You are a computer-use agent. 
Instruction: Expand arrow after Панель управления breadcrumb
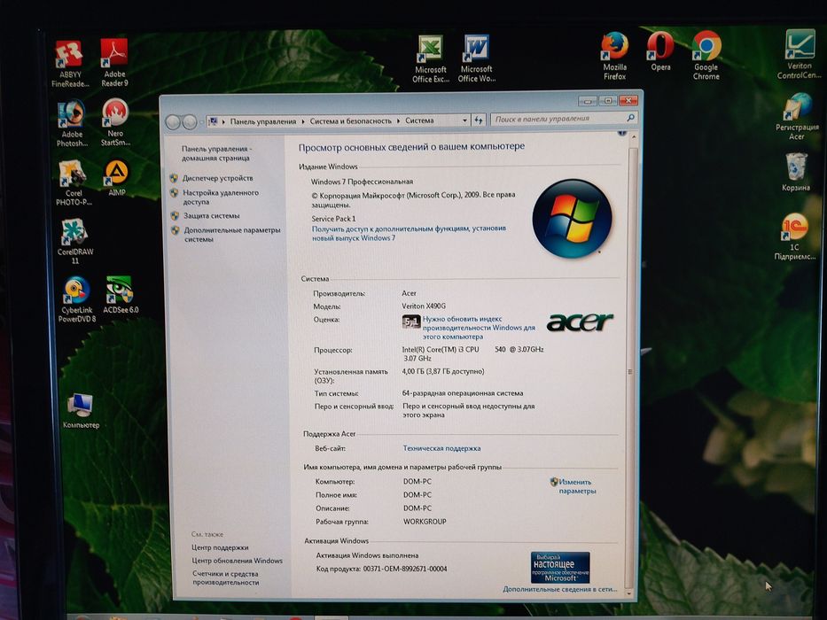[x=303, y=121]
